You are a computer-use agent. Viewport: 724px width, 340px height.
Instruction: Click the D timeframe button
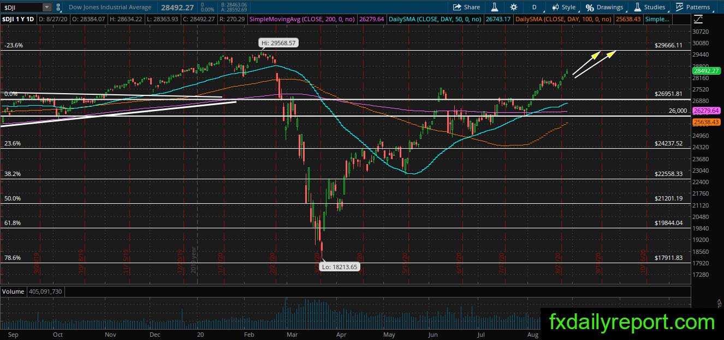tap(534, 7)
